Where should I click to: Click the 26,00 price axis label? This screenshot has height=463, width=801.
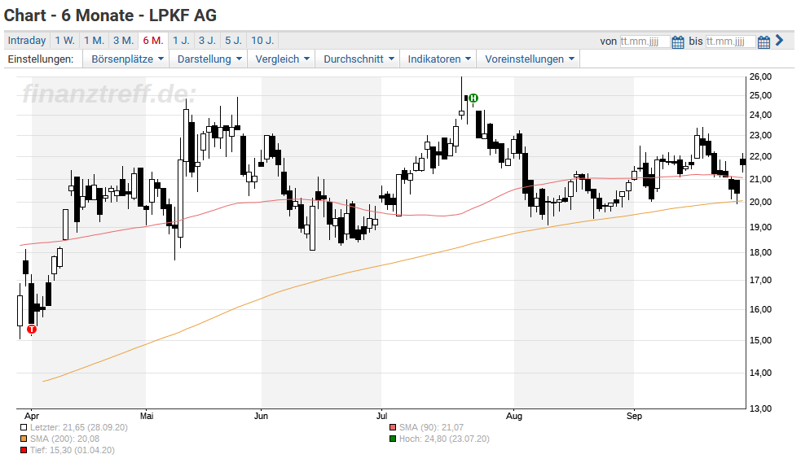click(760, 77)
